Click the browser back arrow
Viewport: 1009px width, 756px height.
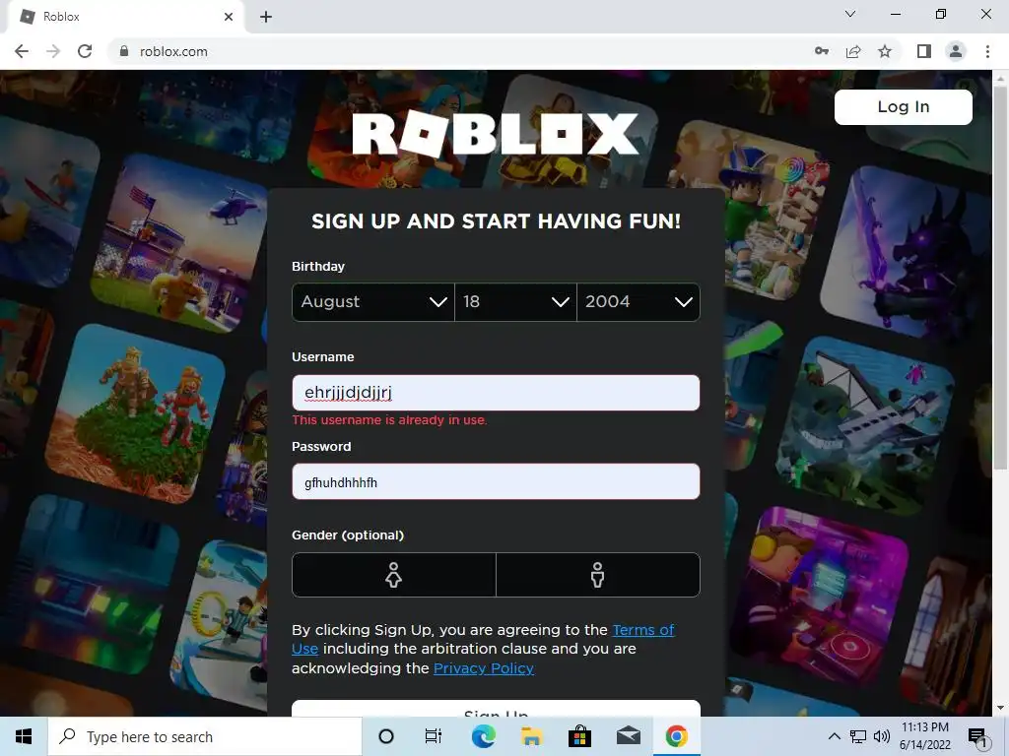[x=22, y=51]
